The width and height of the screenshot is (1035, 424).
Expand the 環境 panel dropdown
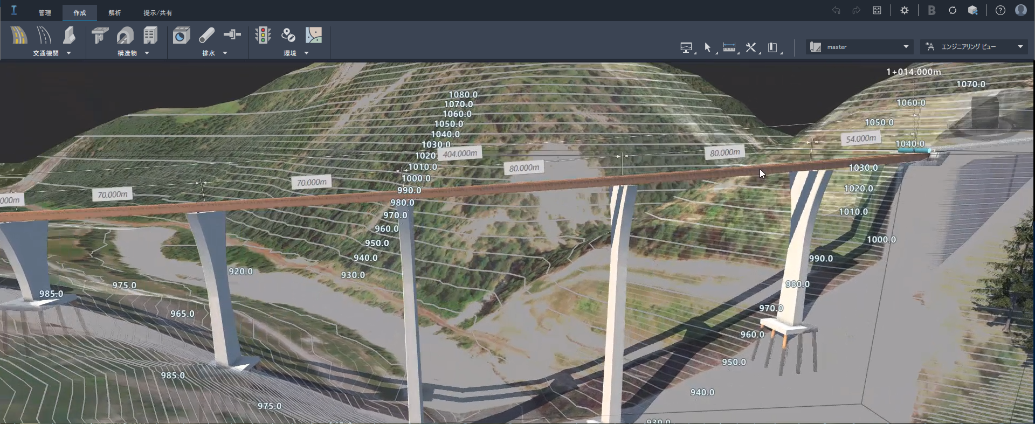[306, 53]
